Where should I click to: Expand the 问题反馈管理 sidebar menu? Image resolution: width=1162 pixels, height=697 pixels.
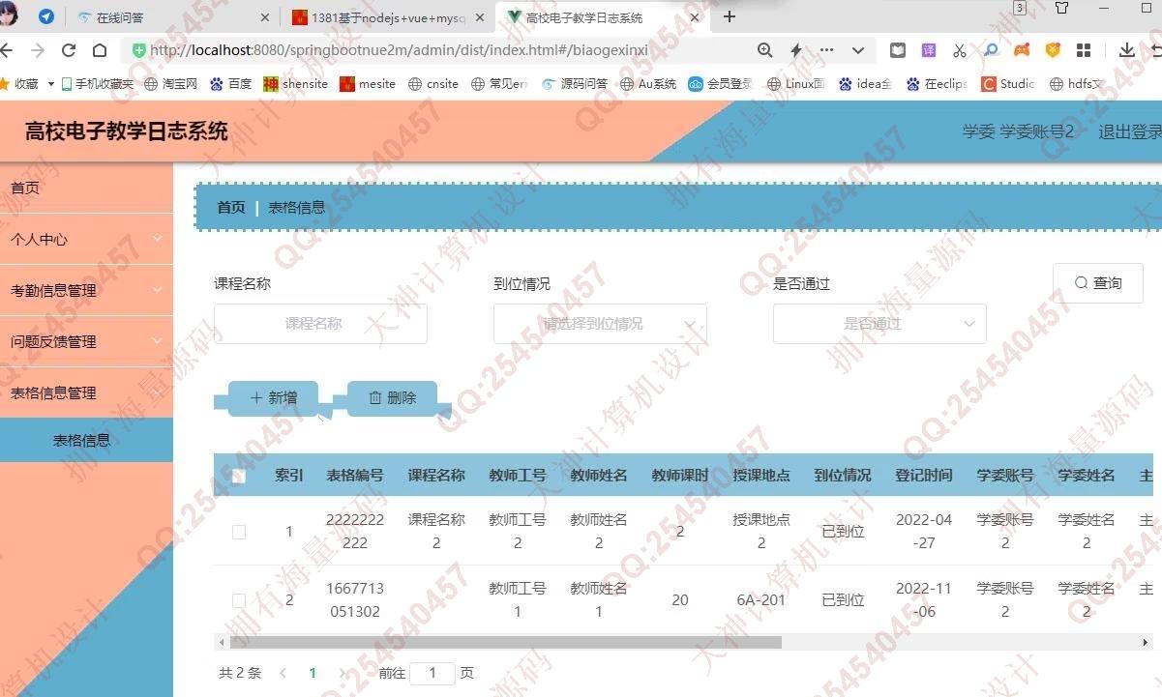pyautogui.click(x=86, y=341)
